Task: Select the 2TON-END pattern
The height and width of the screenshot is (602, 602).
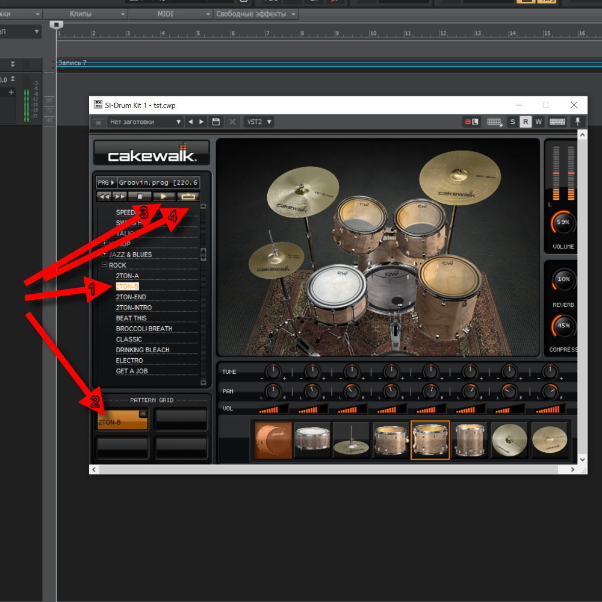Action: [131, 297]
